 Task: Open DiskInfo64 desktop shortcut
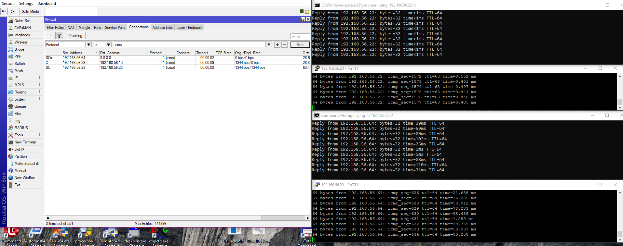pyautogui.click(x=111, y=237)
